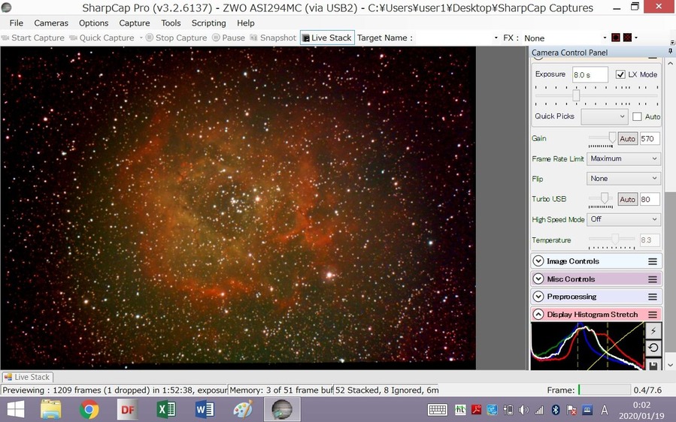676x422 pixels.
Task: Pin the Camera Control Panel
Action: point(671,51)
